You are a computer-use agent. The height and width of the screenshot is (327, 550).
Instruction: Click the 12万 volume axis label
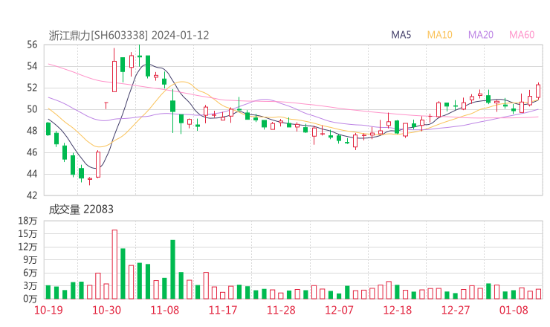point(27,247)
